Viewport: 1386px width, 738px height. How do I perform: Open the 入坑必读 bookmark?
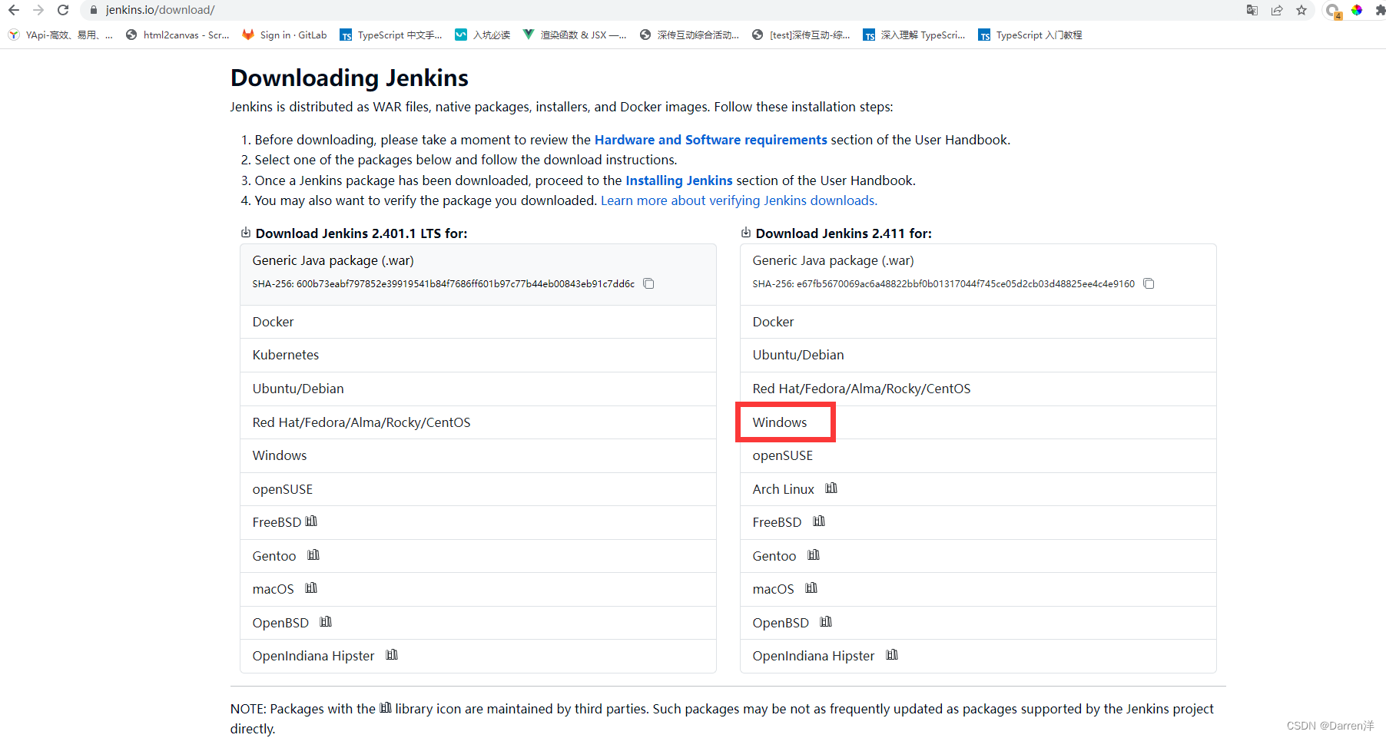coord(482,35)
